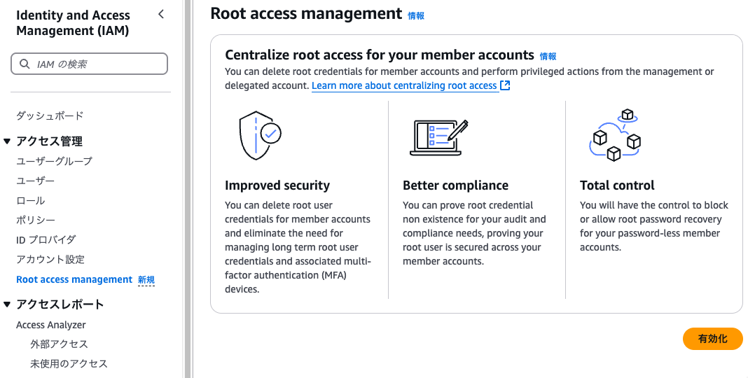Open ダッシュボード in the sidebar
The image size is (748, 378).
pyautogui.click(x=50, y=115)
